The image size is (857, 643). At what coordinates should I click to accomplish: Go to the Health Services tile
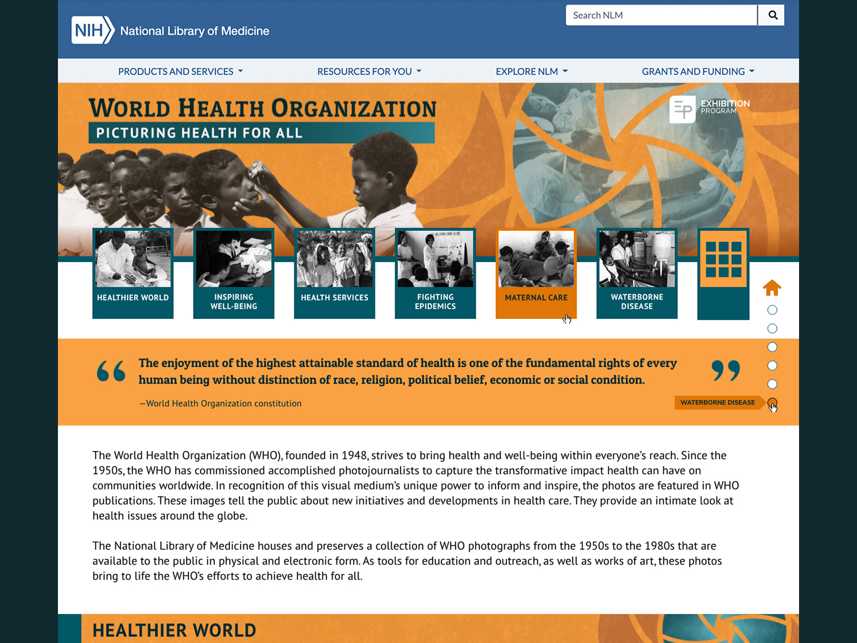click(334, 273)
